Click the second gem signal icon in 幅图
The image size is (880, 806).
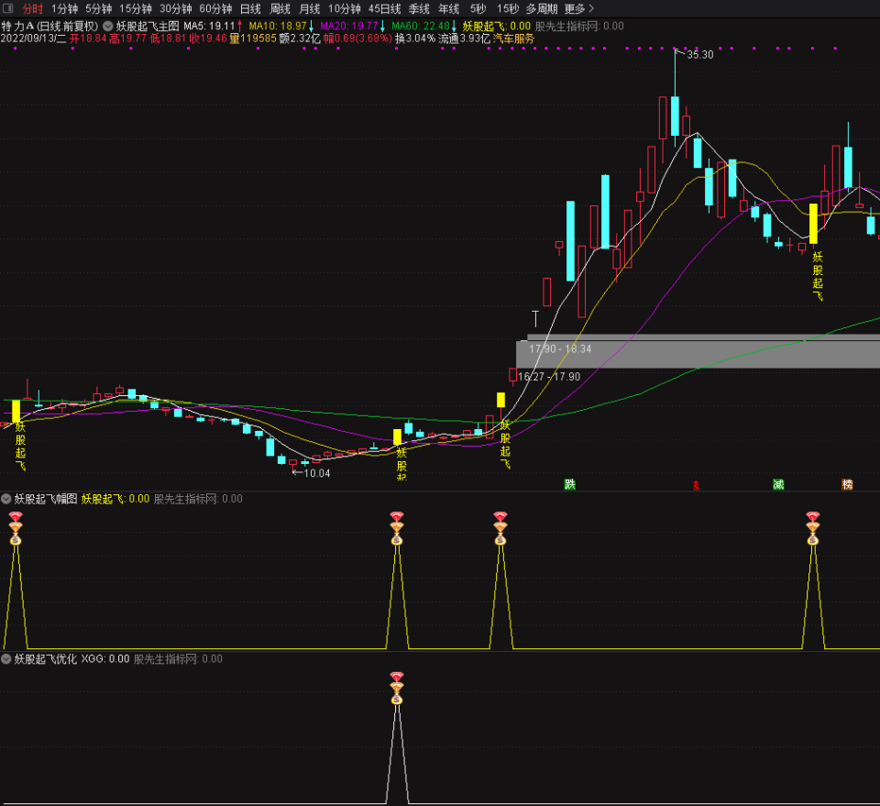tap(397, 528)
